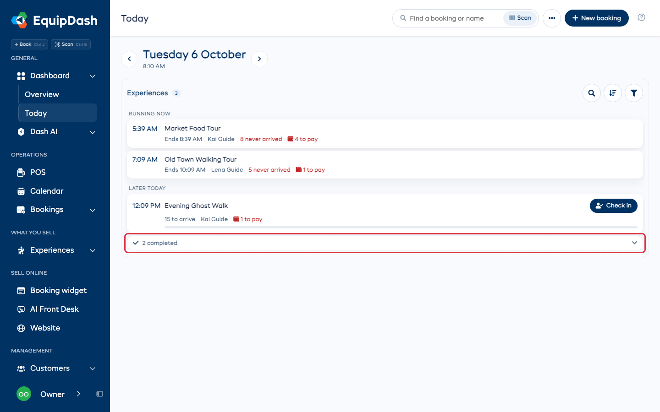Click the Scan button in search bar

tap(520, 18)
